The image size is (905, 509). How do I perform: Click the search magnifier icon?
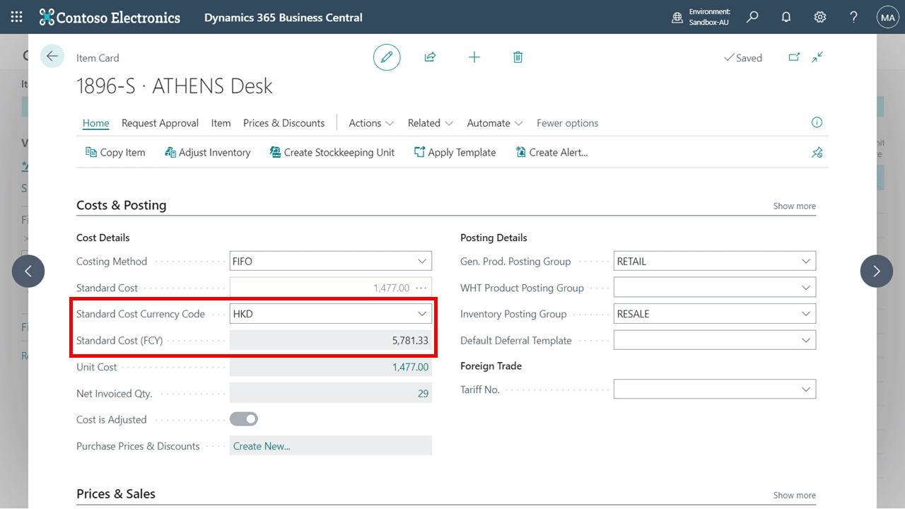(752, 17)
